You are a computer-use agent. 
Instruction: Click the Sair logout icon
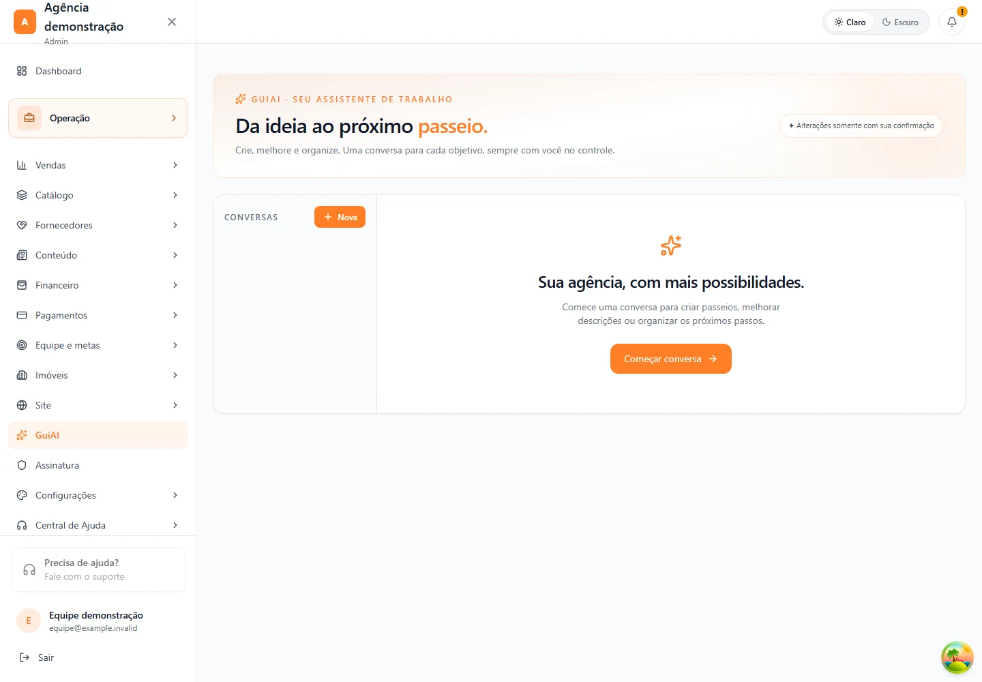click(x=25, y=657)
